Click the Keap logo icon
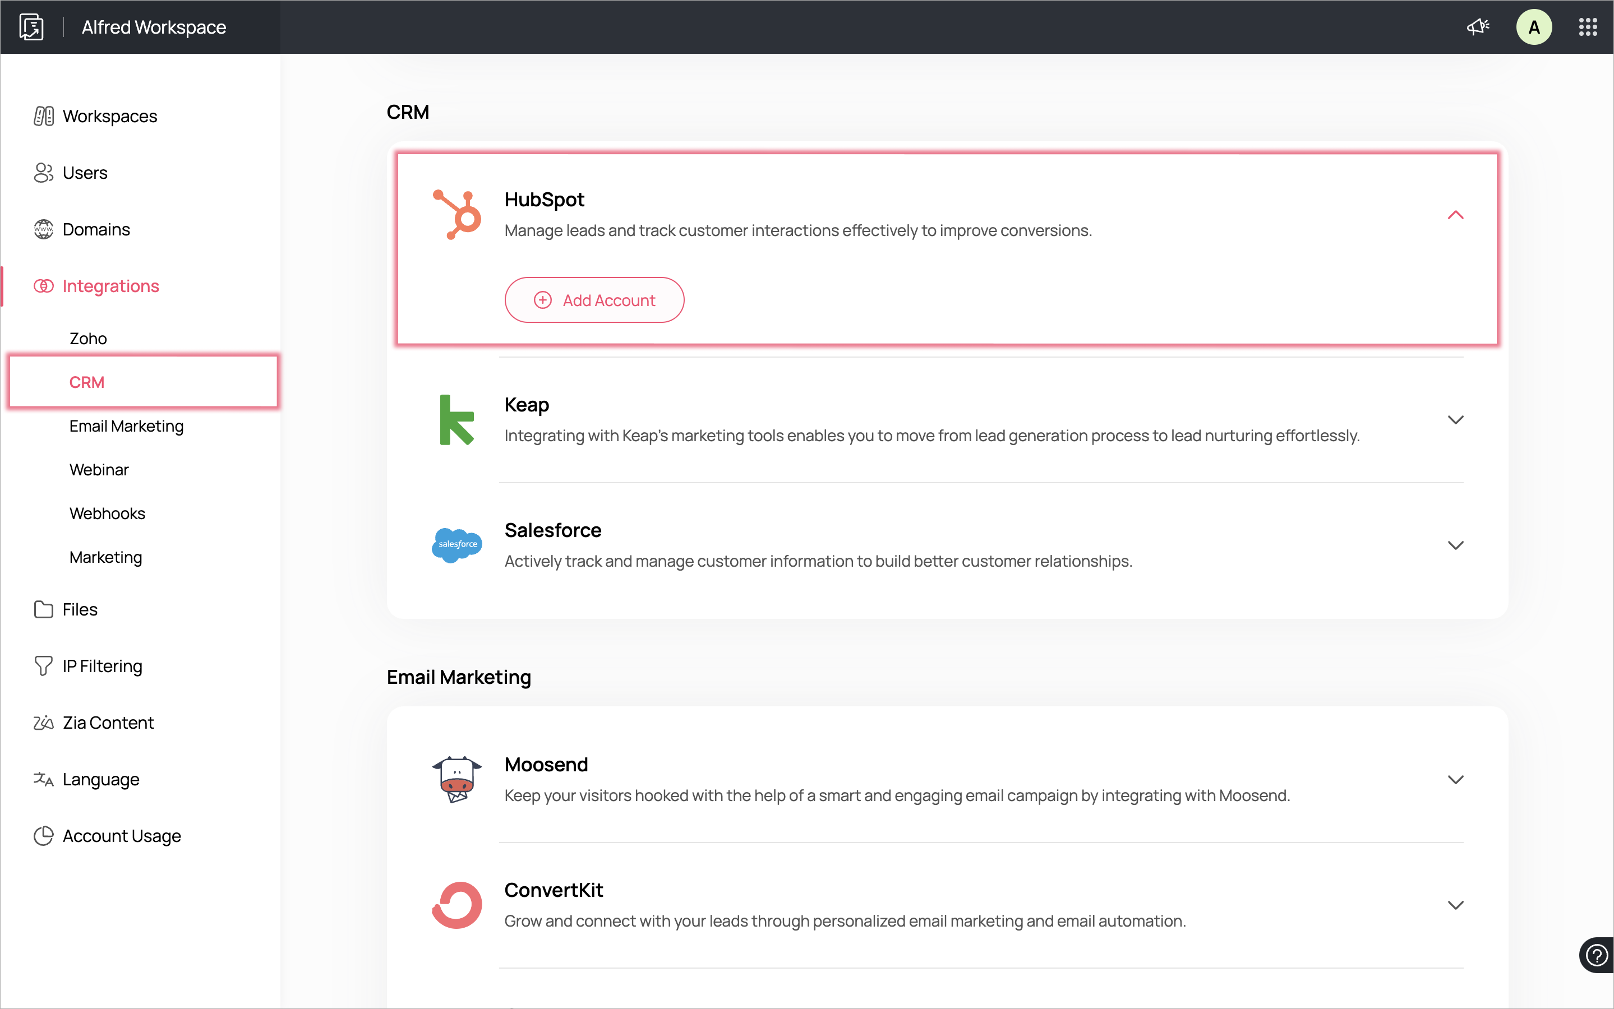1614x1009 pixels. tap(457, 420)
